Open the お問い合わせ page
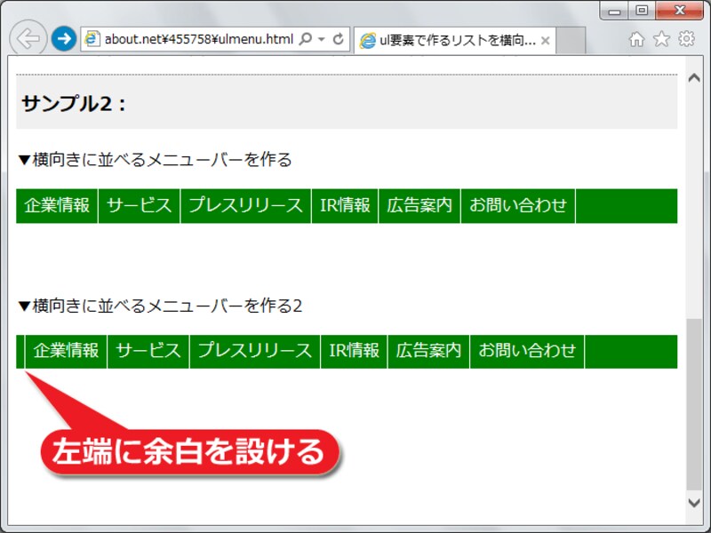The width and height of the screenshot is (711, 533). click(x=517, y=204)
